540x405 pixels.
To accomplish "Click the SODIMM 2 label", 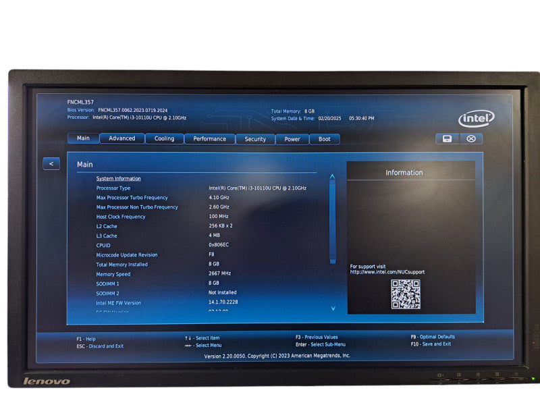I will point(107,294).
